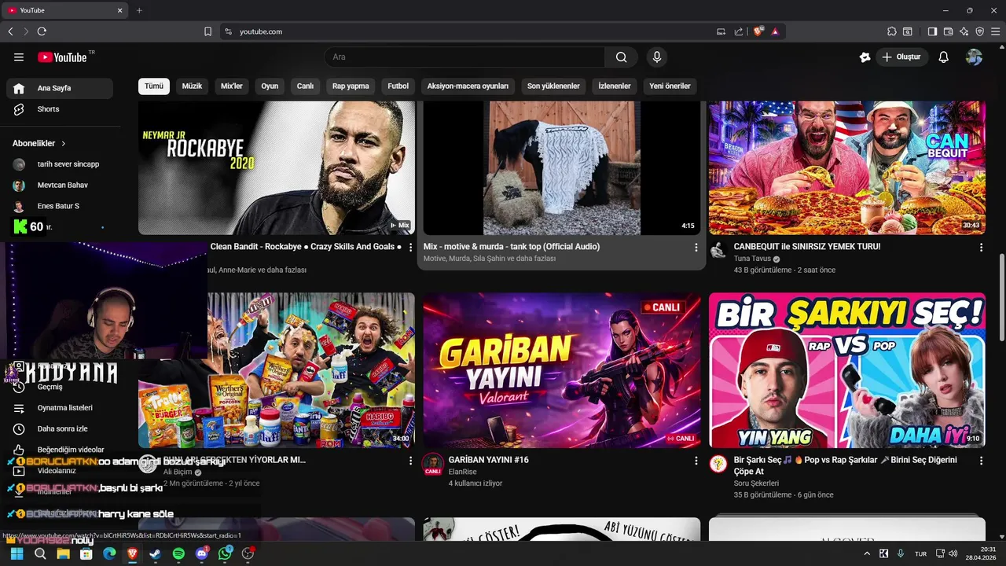Select the Rap yapma filter chip
Screen dimensions: 1006x566
coord(351,86)
